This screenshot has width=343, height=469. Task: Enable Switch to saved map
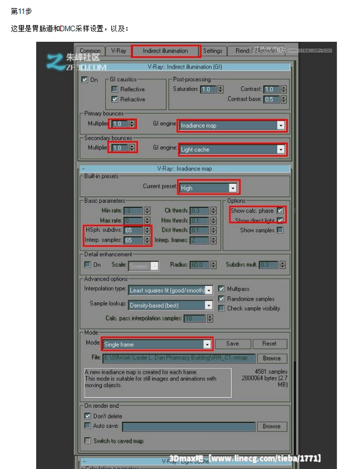click(x=87, y=441)
